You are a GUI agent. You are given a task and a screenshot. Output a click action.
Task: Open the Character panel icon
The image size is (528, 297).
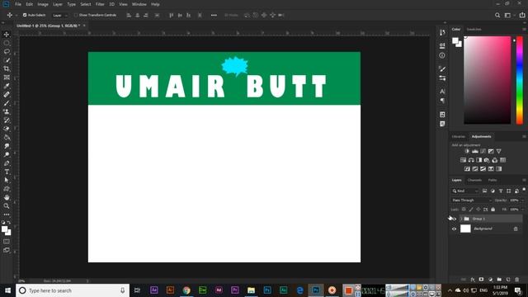pos(442,92)
